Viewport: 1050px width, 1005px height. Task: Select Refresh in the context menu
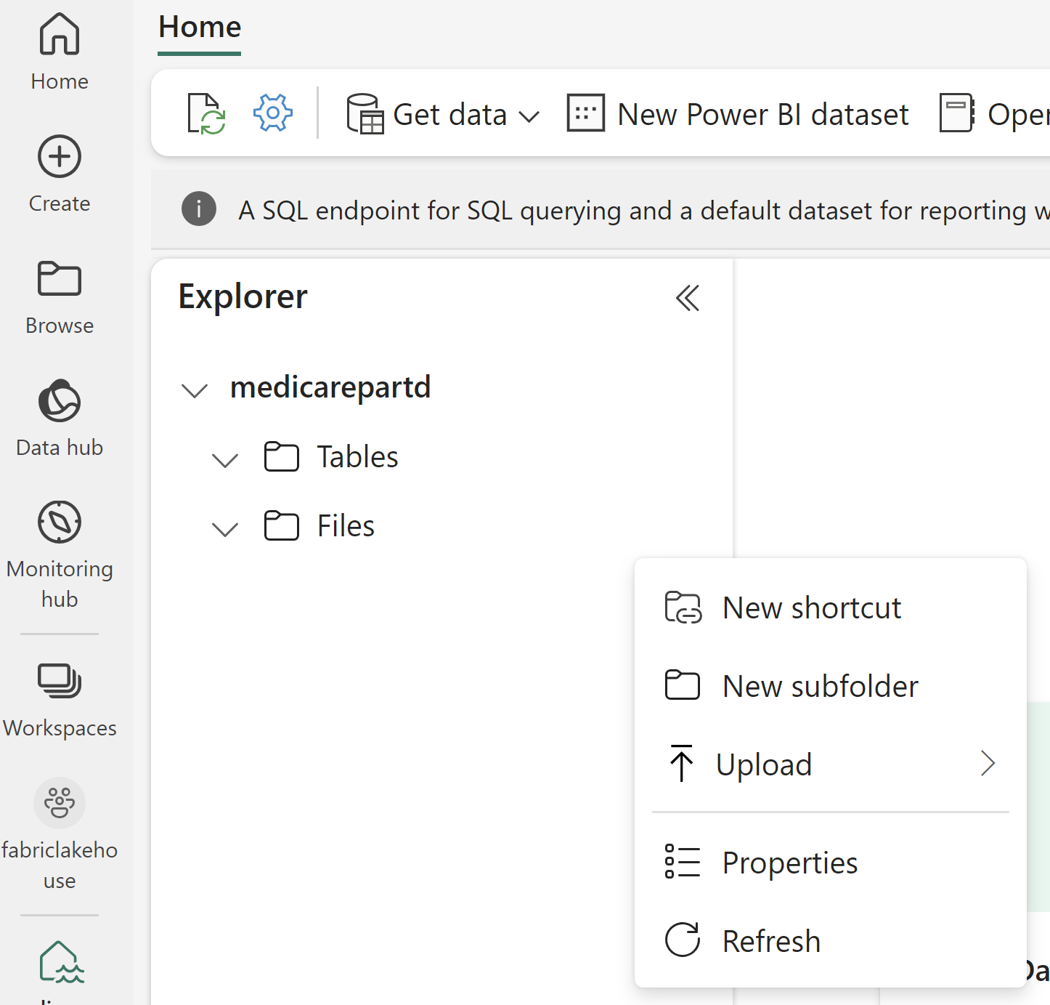coord(831,941)
